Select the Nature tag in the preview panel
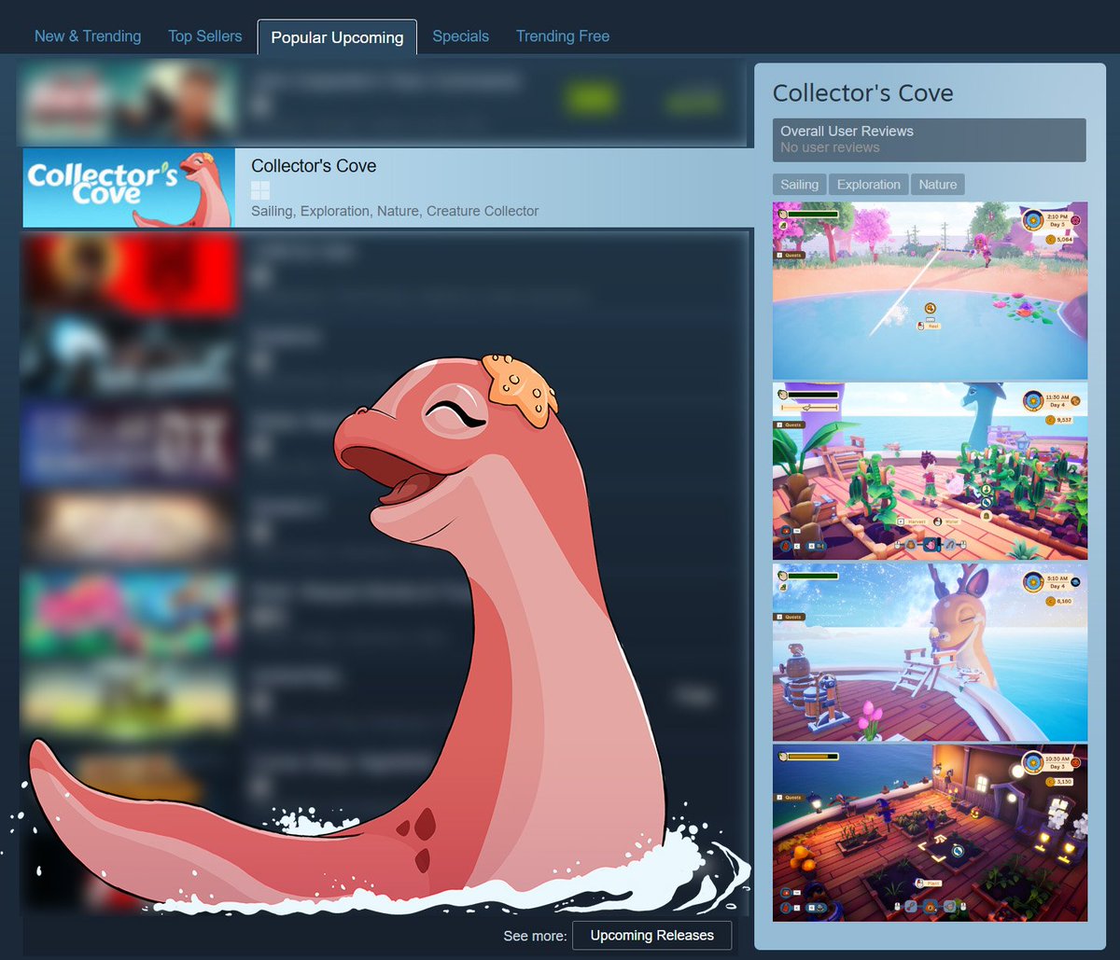Screen dimensions: 1120x960 [x=937, y=185]
